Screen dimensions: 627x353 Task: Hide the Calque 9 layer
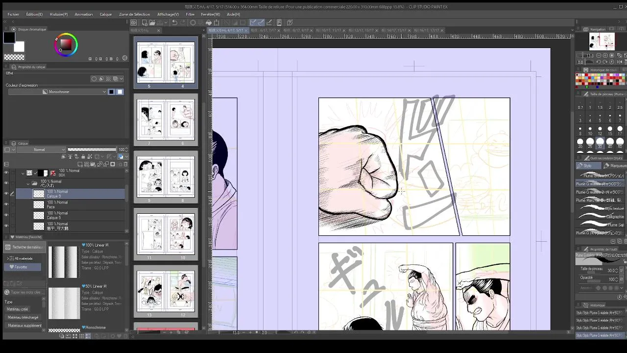coord(6,194)
